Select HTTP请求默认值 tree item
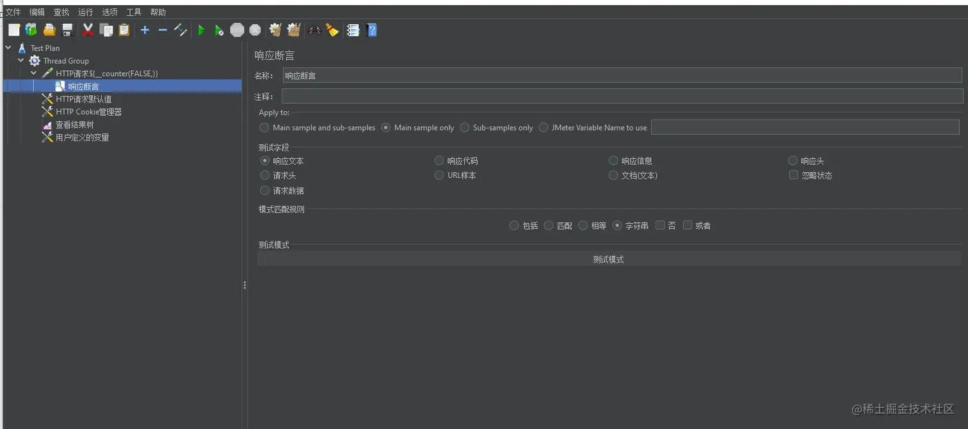Viewport: 968px width, 429px height. pyautogui.click(x=83, y=99)
